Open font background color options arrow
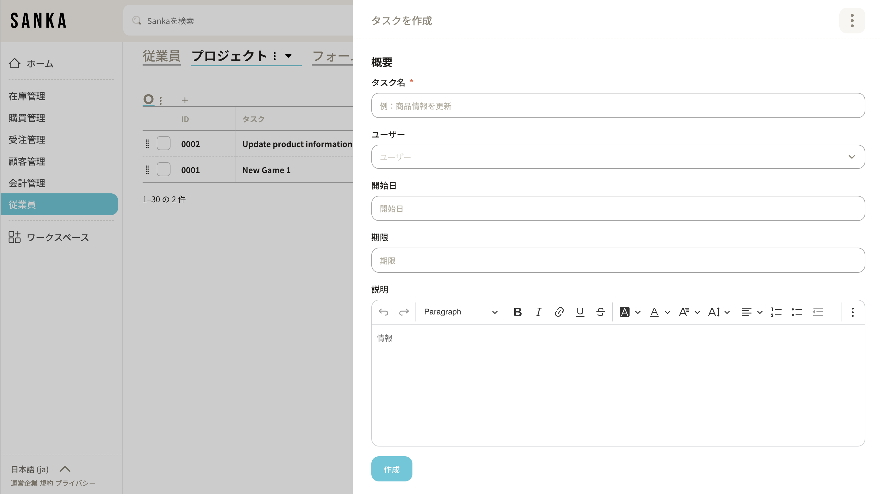 point(638,312)
